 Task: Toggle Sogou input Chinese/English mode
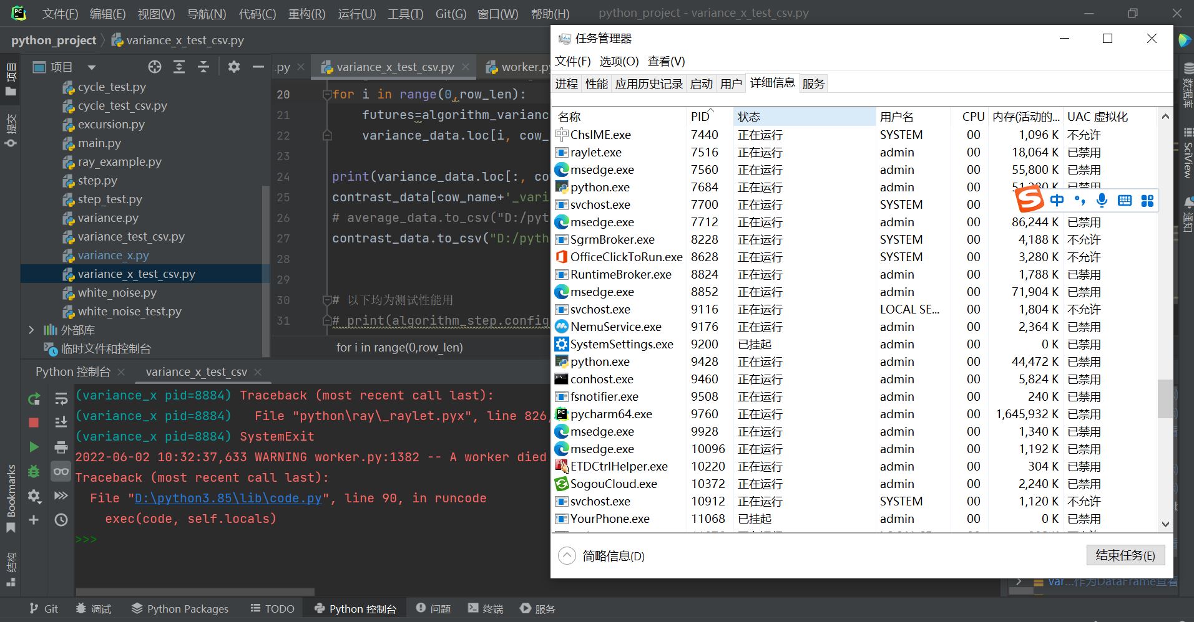point(1057,200)
